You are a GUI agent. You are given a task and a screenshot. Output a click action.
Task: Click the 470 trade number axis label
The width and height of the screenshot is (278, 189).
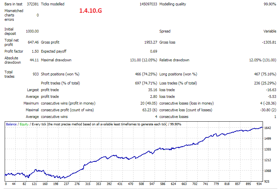[130, 184]
